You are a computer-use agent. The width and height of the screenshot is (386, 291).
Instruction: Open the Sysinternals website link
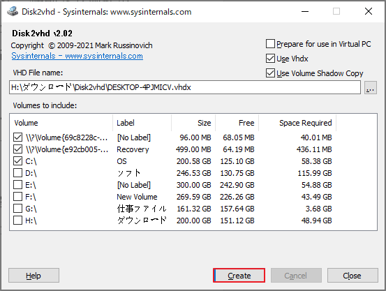(77, 56)
